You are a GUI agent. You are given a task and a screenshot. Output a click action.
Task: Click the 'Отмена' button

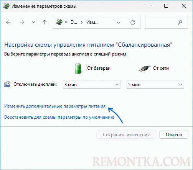click(174, 135)
